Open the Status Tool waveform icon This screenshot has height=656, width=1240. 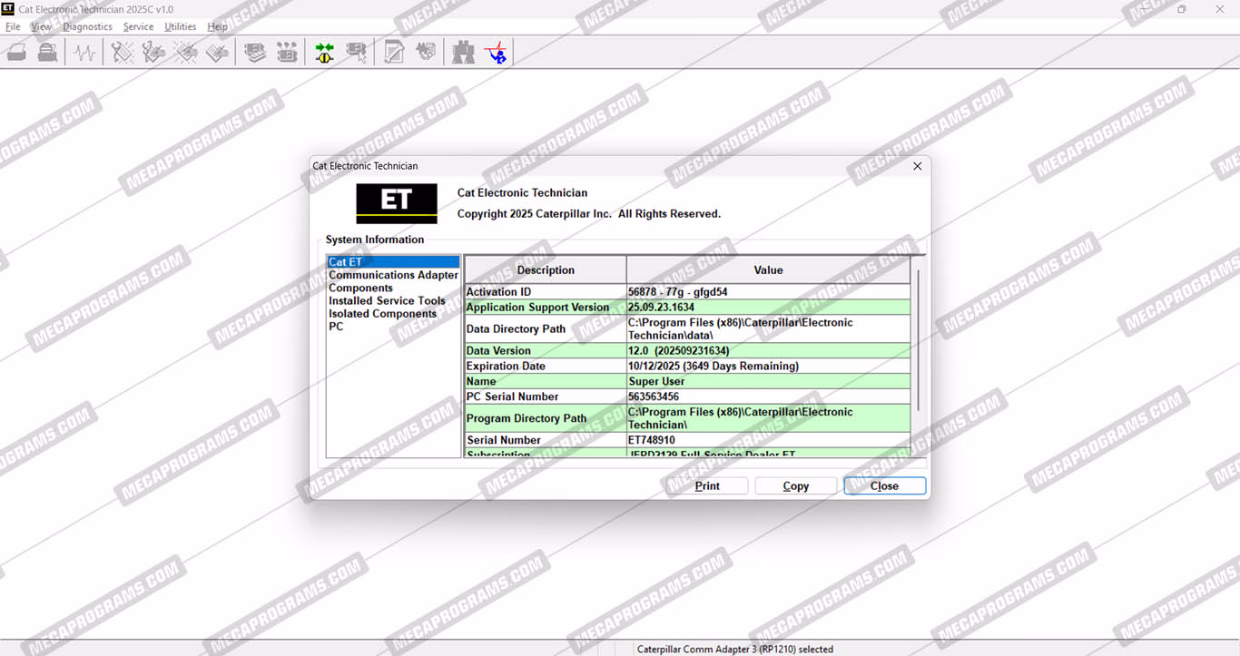[x=85, y=54]
